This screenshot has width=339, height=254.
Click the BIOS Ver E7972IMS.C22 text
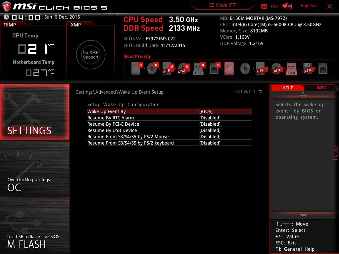[x=150, y=39]
